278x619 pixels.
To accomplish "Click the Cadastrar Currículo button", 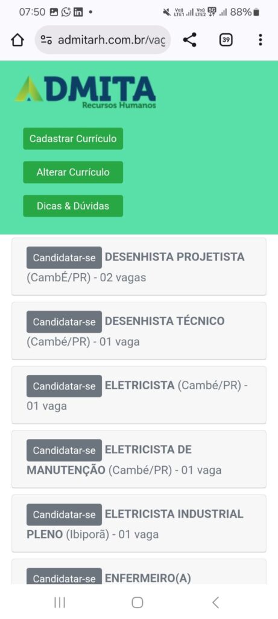I will [73, 138].
